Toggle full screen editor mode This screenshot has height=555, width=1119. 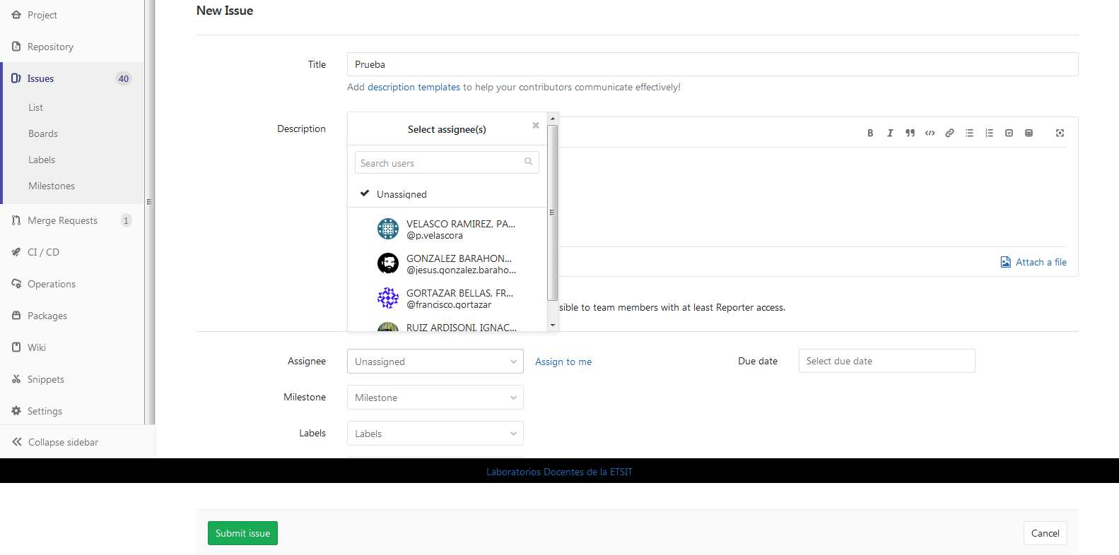point(1060,133)
